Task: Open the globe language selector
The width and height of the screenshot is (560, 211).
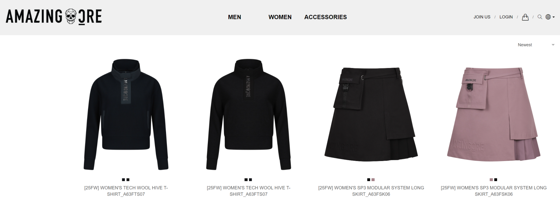Action: pos(548,17)
